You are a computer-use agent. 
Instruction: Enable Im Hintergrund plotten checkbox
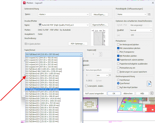point(118,45)
